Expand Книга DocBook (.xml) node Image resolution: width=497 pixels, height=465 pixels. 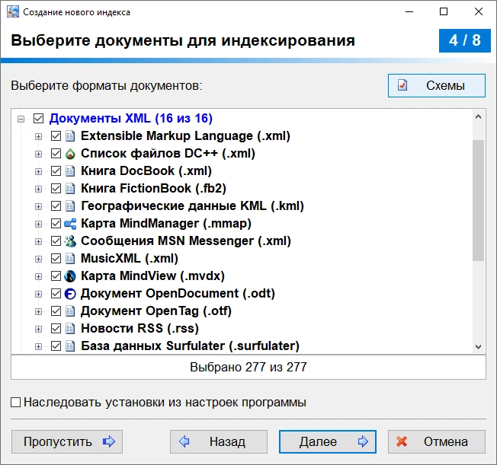[38, 171]
